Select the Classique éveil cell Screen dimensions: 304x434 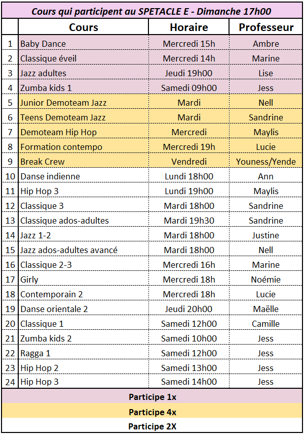(x=83, y=58)
